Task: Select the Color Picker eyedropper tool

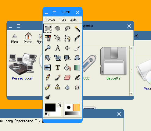Action: coord(77,38)
